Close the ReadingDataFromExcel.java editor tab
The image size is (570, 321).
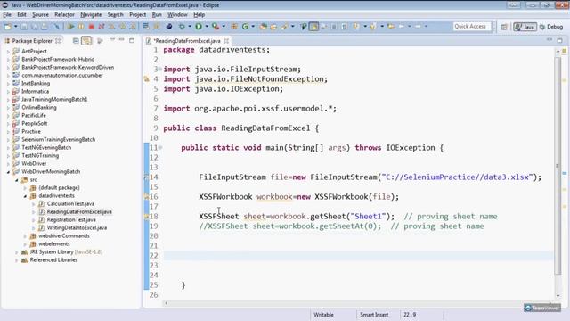(x=226, y=41)
